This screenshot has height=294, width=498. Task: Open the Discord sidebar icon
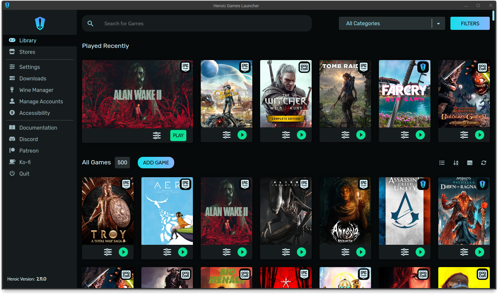[x=12, y=139]
